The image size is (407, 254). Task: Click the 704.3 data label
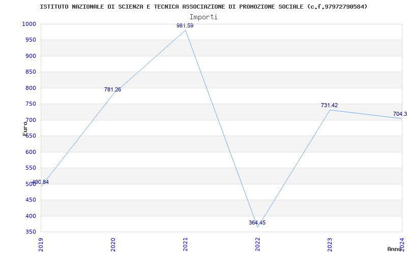point(400,114)
